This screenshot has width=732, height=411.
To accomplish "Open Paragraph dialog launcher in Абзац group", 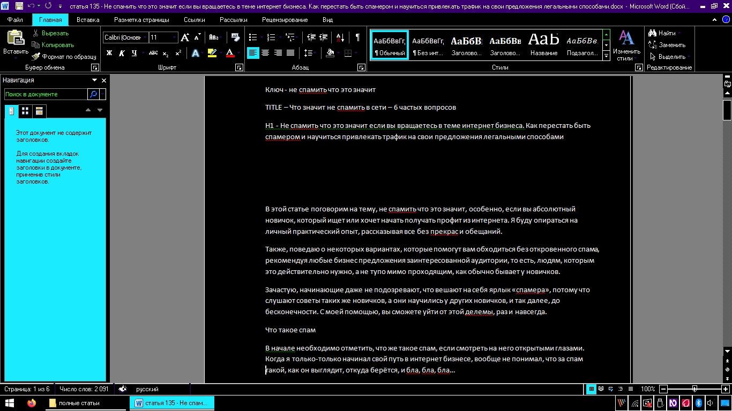I will (361, 68).
